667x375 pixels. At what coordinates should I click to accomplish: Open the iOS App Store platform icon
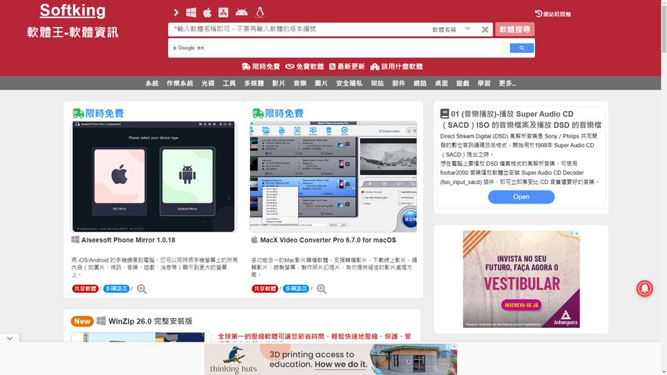click(223, 12)
